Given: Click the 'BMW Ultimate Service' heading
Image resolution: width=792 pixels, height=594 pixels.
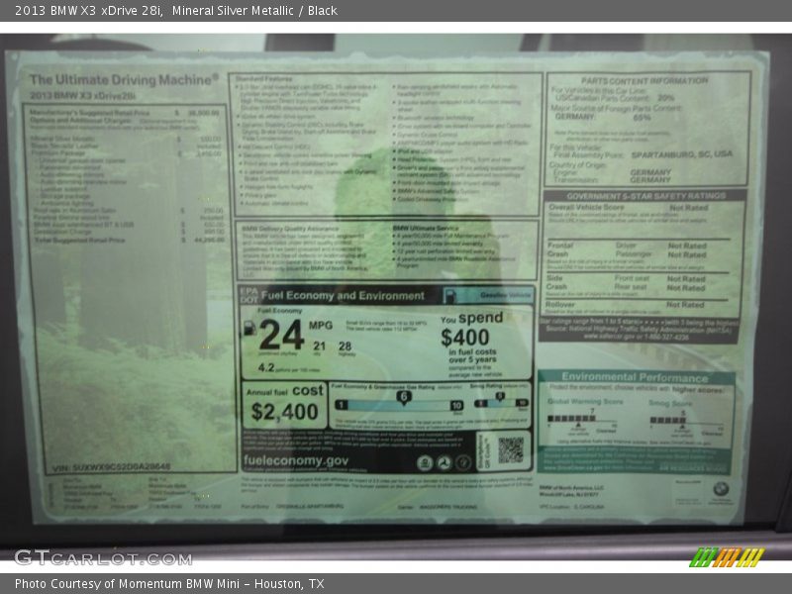Looking at the screenshot, I should click(x=426, y=229).
